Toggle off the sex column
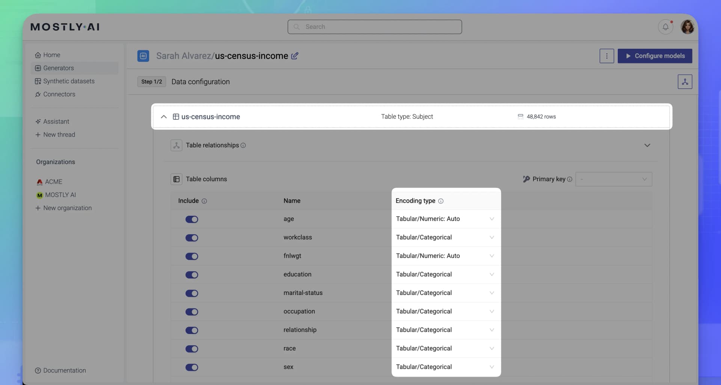 coord(192,367)
